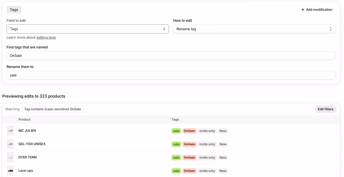This screenshot has height=177, width=344.
Task: Click the struck-through OnSale tag for GEL-1130 UNISEX
Action: pyautogui.click(x=189, y=144)
